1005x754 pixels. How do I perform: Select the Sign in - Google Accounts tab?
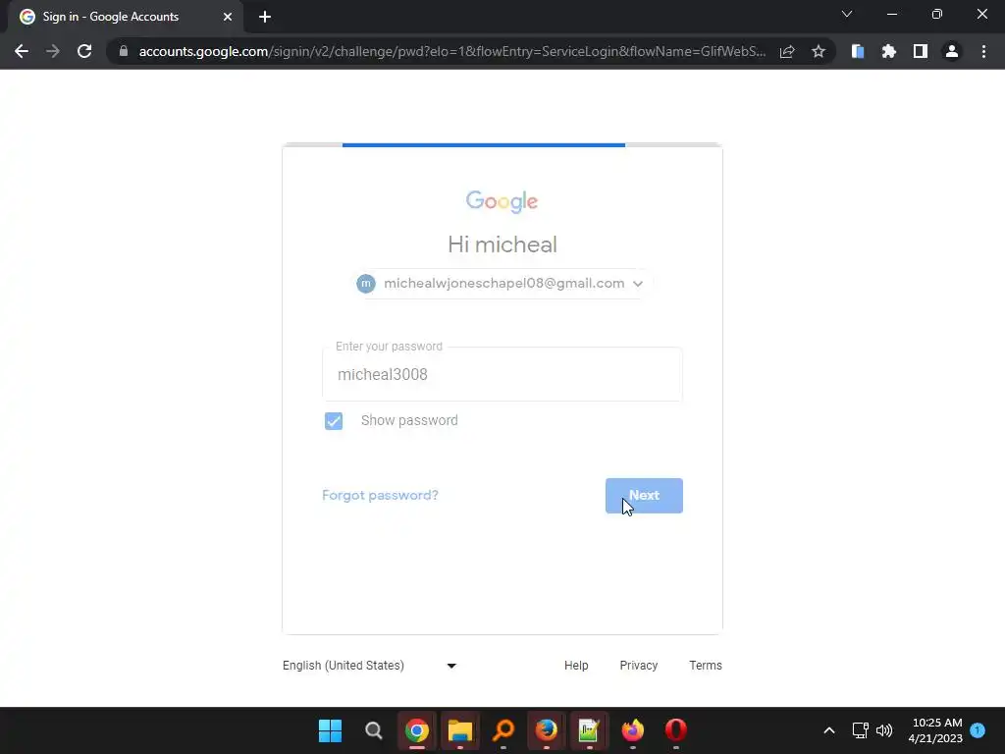[x=125, y=17]
